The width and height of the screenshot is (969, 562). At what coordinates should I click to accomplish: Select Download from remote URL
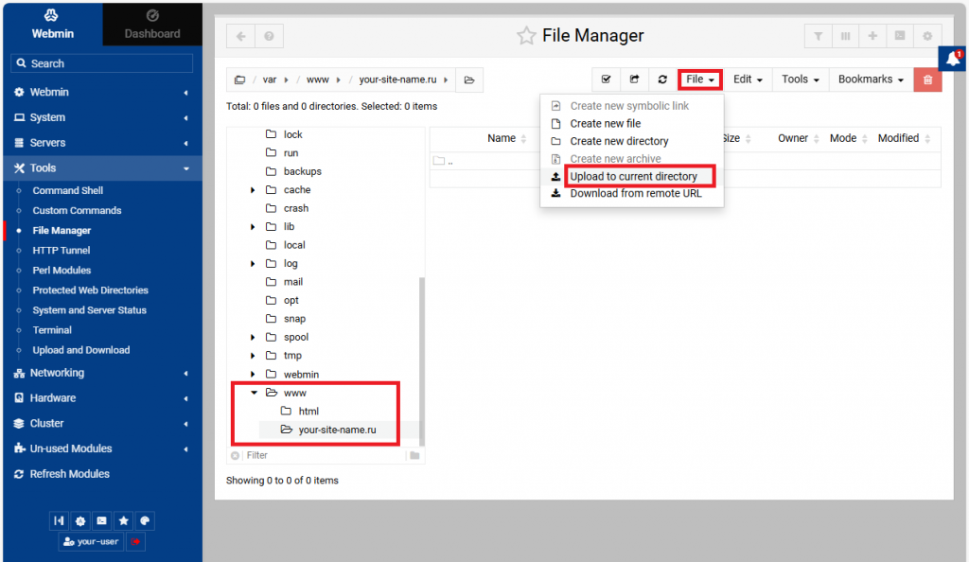[636, 194]
